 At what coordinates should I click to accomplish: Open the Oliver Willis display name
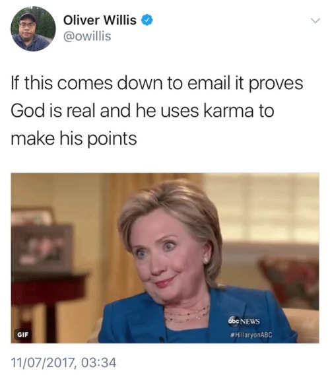100,20
